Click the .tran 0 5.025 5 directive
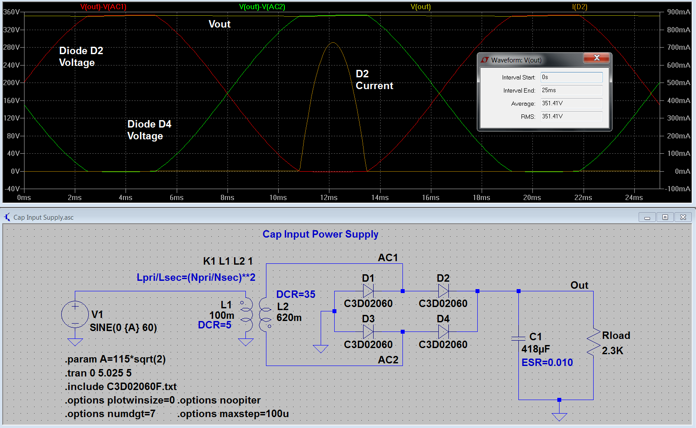This screenshot has width=696, height=428. 98,373
